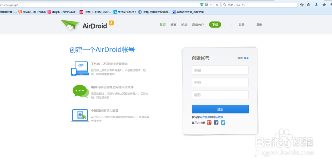332x164 pixels.
Task: Open the 淘宝网 bookmark
Action: click(32, 12)
